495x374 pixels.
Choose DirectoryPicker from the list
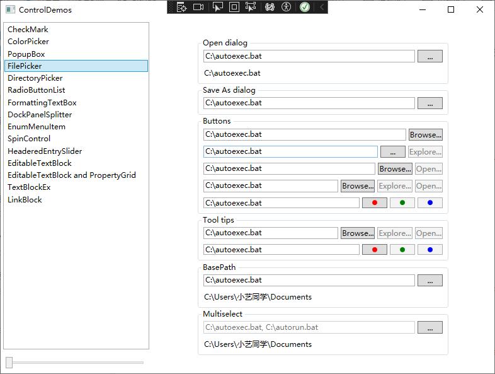tap(35, 78)
